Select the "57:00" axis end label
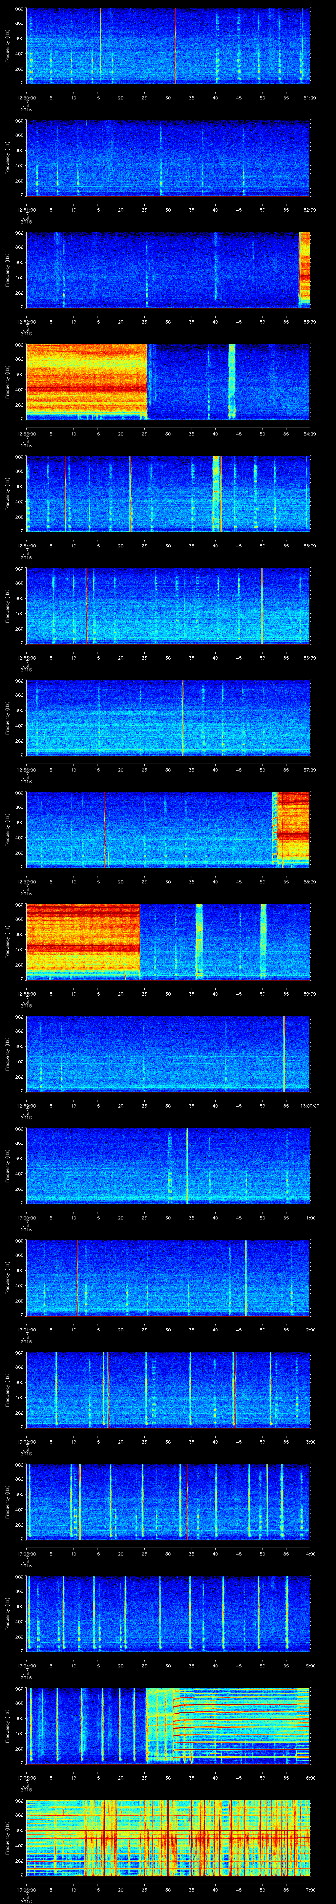This screenshot has width=336, height=1904. pos(310,770)
